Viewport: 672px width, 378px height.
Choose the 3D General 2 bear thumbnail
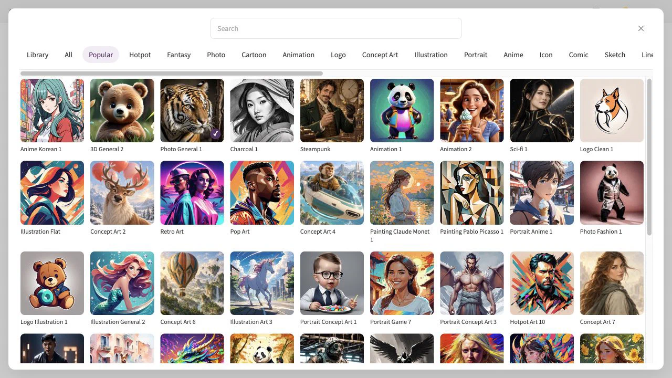[122, 110]
